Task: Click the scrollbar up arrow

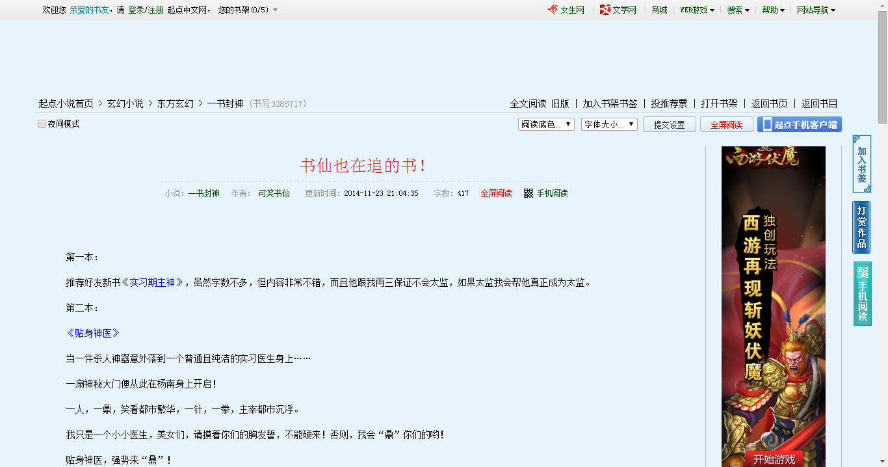Action: (883, 5)
